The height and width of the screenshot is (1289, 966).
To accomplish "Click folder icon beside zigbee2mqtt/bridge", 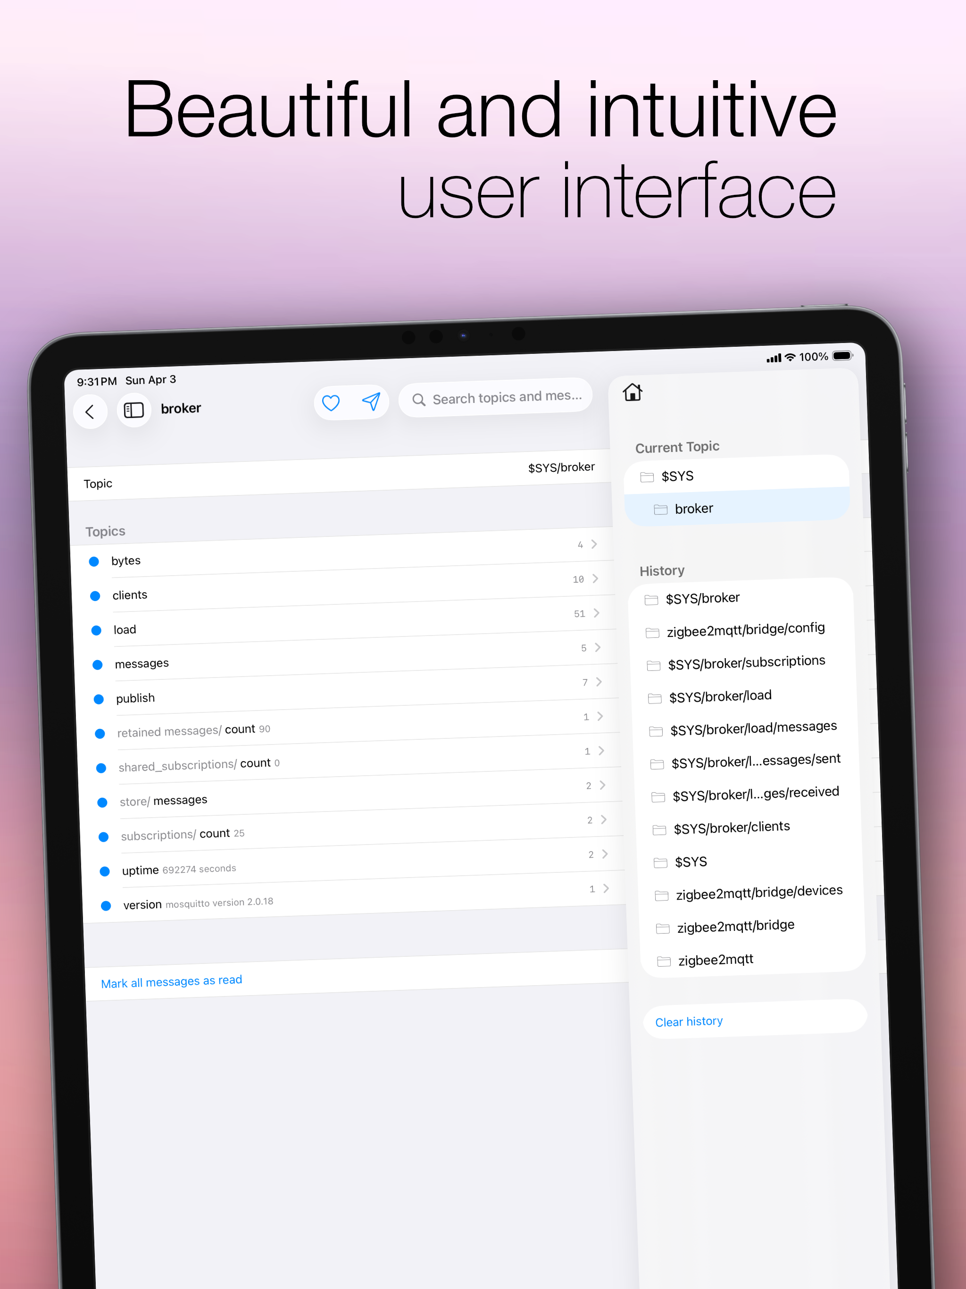I will pyautogui.click(x=662, y=928).
